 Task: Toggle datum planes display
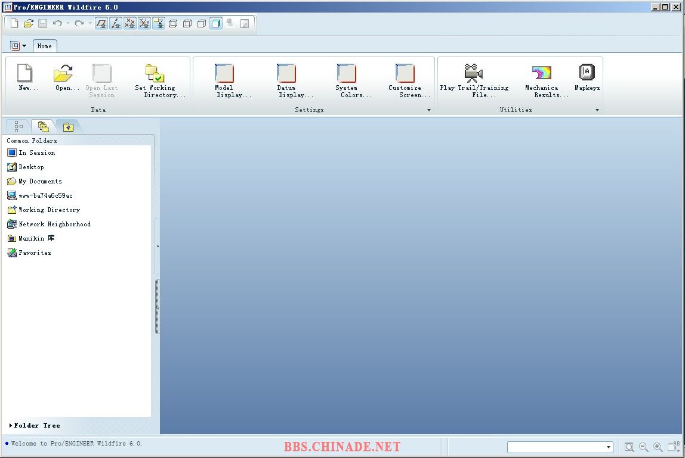coord(101,23)
